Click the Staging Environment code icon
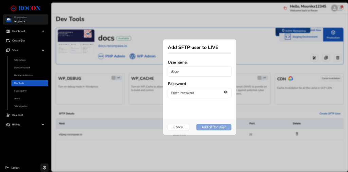 (288, 37)
